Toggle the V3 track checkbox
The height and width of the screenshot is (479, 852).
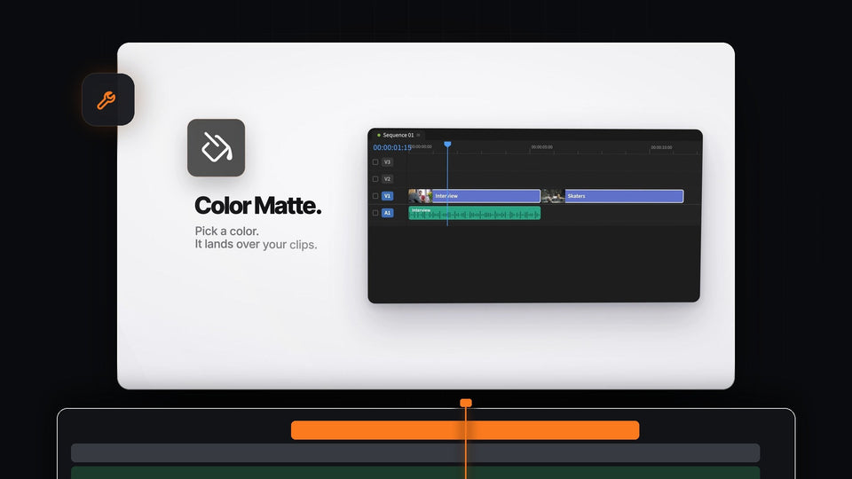click(375, 161)
